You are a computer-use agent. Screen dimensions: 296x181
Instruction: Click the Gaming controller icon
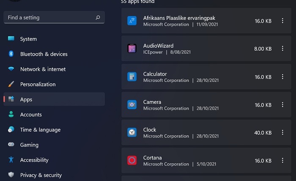pyautogui.click(x=11, y=144)
